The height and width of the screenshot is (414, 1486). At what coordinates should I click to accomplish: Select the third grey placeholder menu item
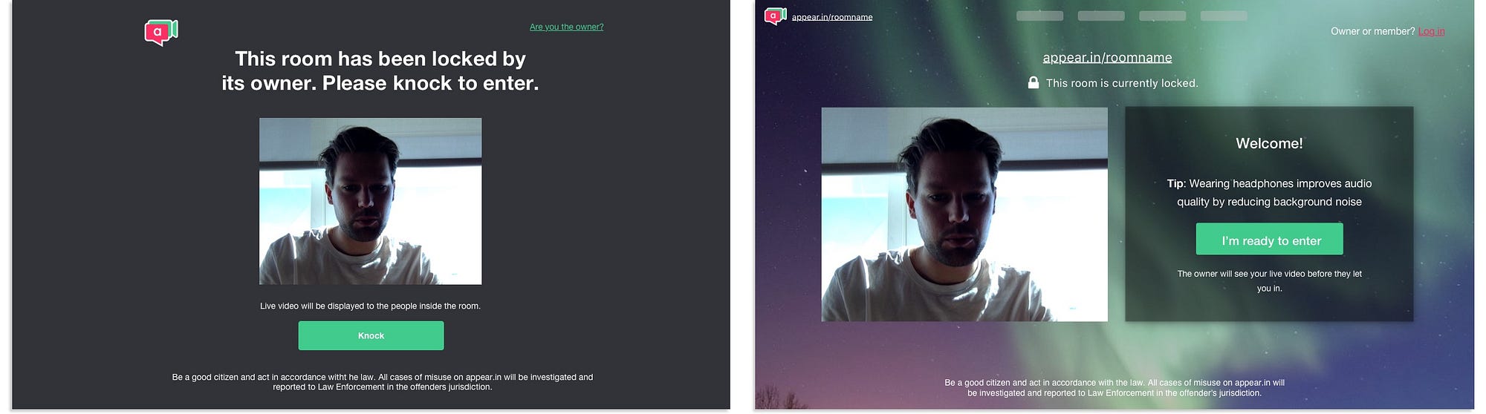(x=1162, y=16)
